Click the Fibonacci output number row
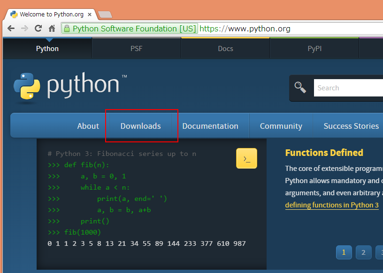The height and width of the screenshot is (273, 383). coord(146,243)
